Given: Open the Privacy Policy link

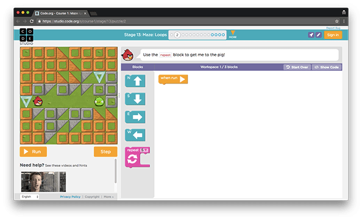Looking at the screenshot, I should click(70, 197).
